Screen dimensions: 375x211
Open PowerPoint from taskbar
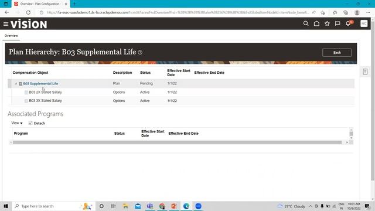[x=174, y=206]
